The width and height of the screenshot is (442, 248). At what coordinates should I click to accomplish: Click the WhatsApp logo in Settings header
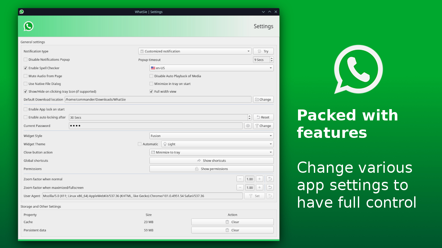(x=28, y=26)
